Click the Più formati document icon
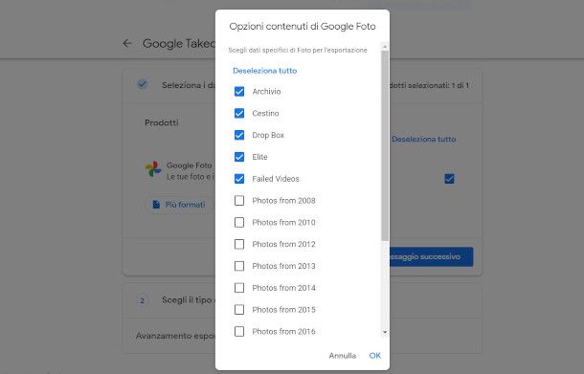 coord(156,205)
